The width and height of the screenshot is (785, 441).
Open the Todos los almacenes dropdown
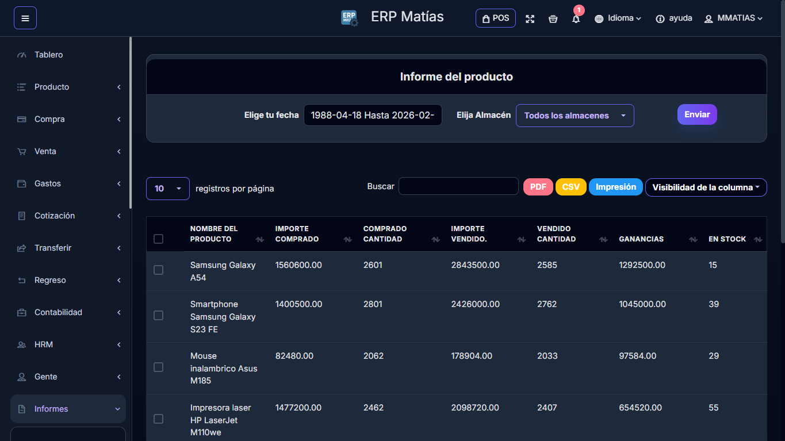click(575, 116)
